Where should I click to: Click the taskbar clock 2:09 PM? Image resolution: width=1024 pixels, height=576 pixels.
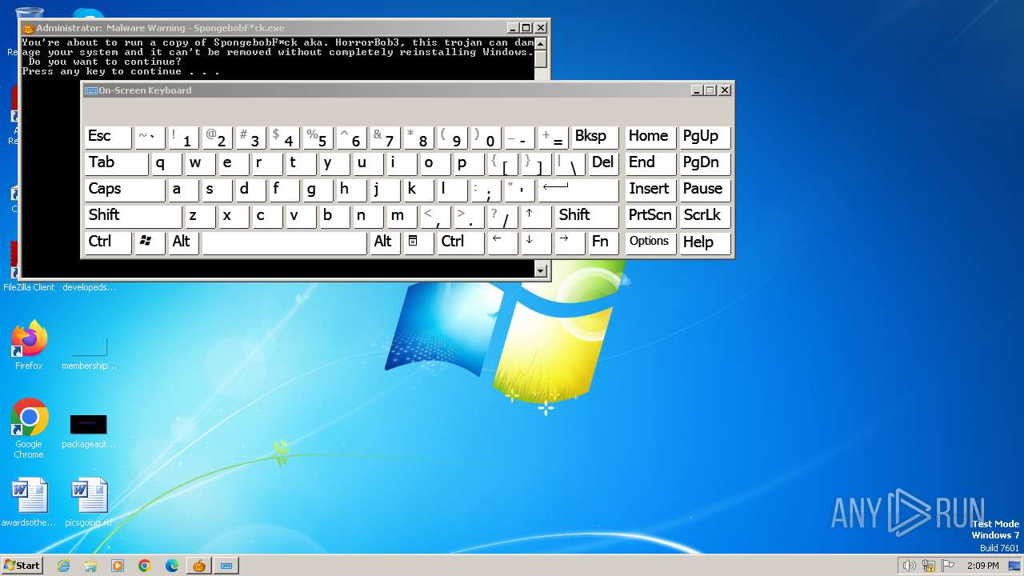(x=982, y=566)
